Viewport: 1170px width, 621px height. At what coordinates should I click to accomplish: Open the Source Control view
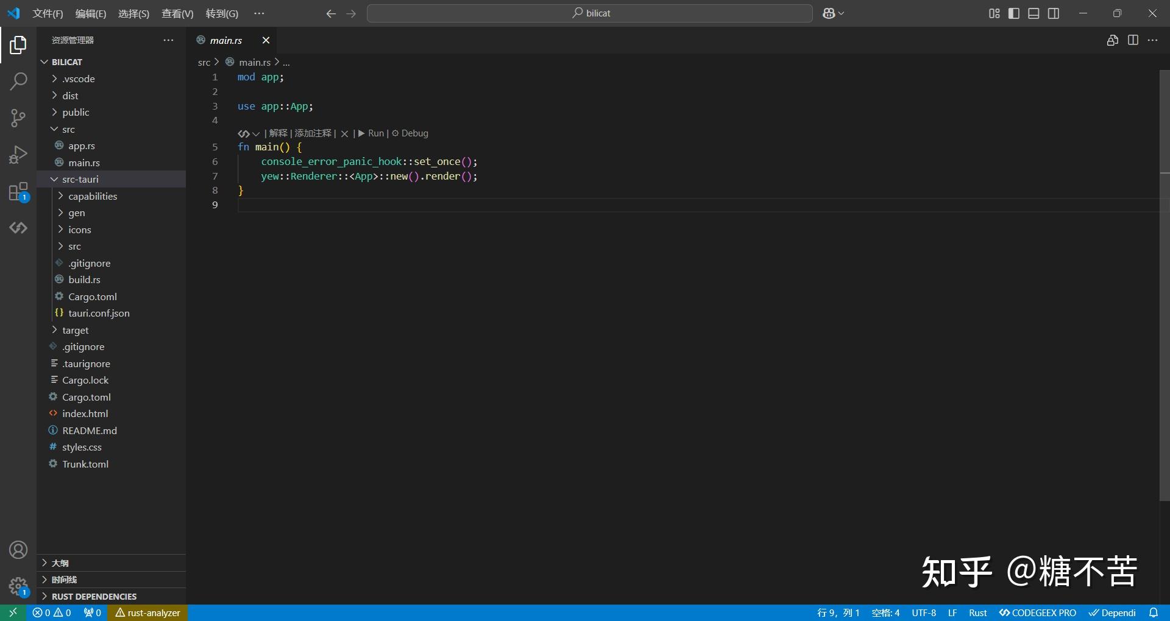18,118
